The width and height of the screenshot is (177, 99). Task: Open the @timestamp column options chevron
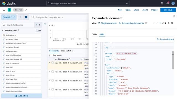point(82,59)
